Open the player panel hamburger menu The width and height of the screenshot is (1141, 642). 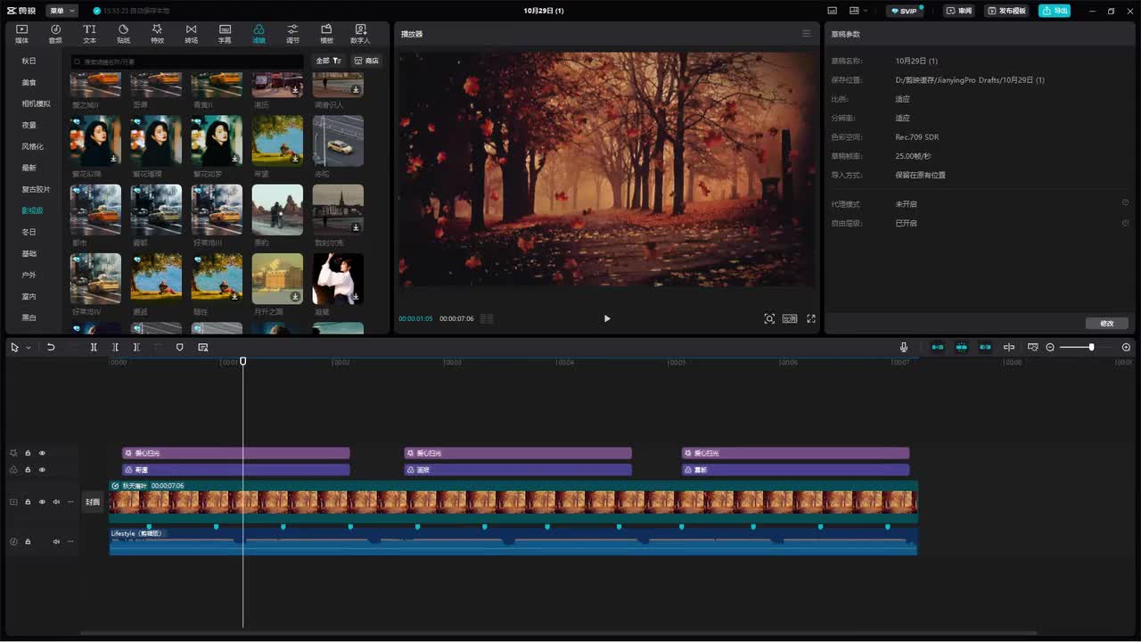[x=807, y=34]
